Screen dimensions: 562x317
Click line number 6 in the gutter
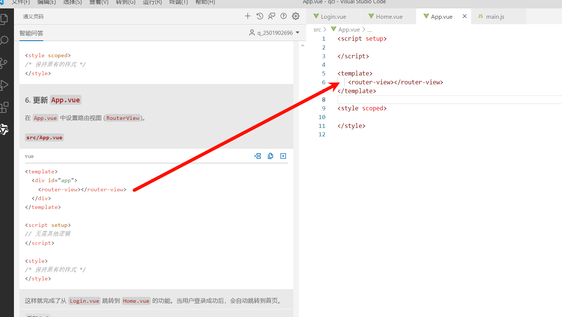323,82
